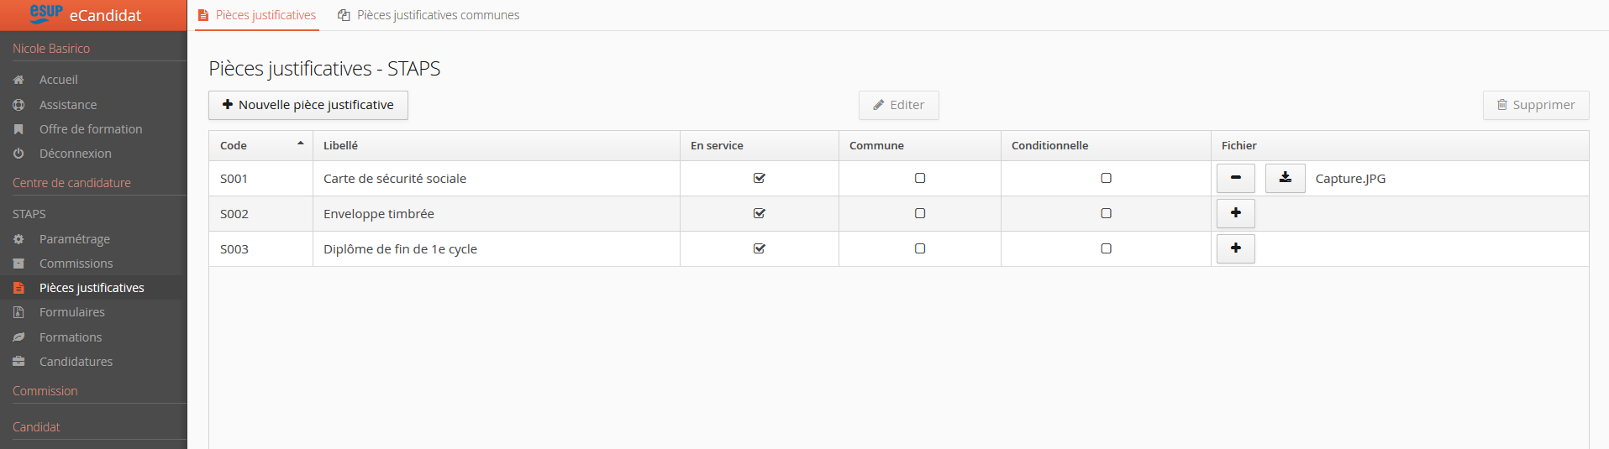Add file with plus icon for Enveloppe timbrée
This screenshot has width=1609, height=449.
click(x=1235, y=213)
